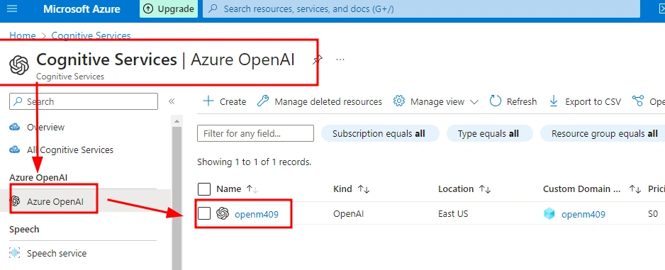The height and width of the screenshot is (270, 665).
Task: Focus the Search resources, services, and docs box
Action: [421, 9]
